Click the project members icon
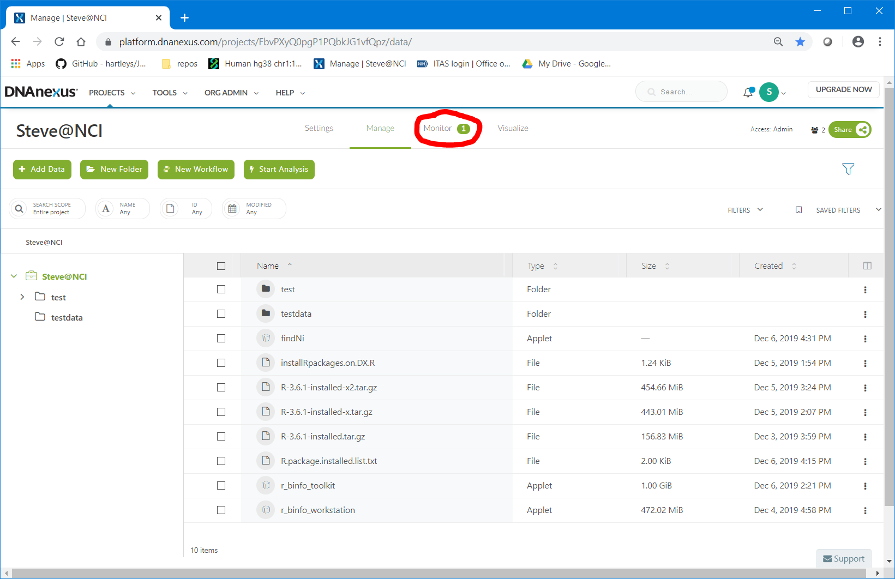This screenshot has height=579, width=895. (x=815, y=130)
